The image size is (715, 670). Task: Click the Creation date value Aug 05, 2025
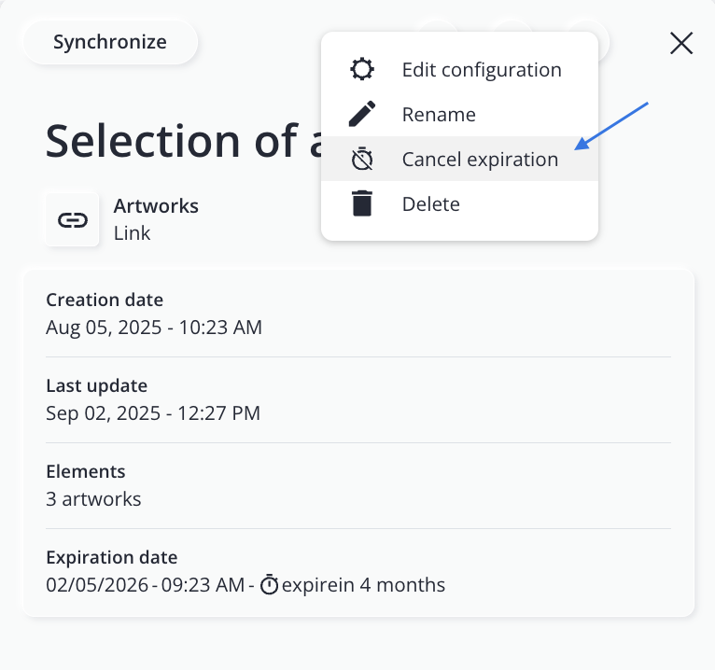[154, 328]
